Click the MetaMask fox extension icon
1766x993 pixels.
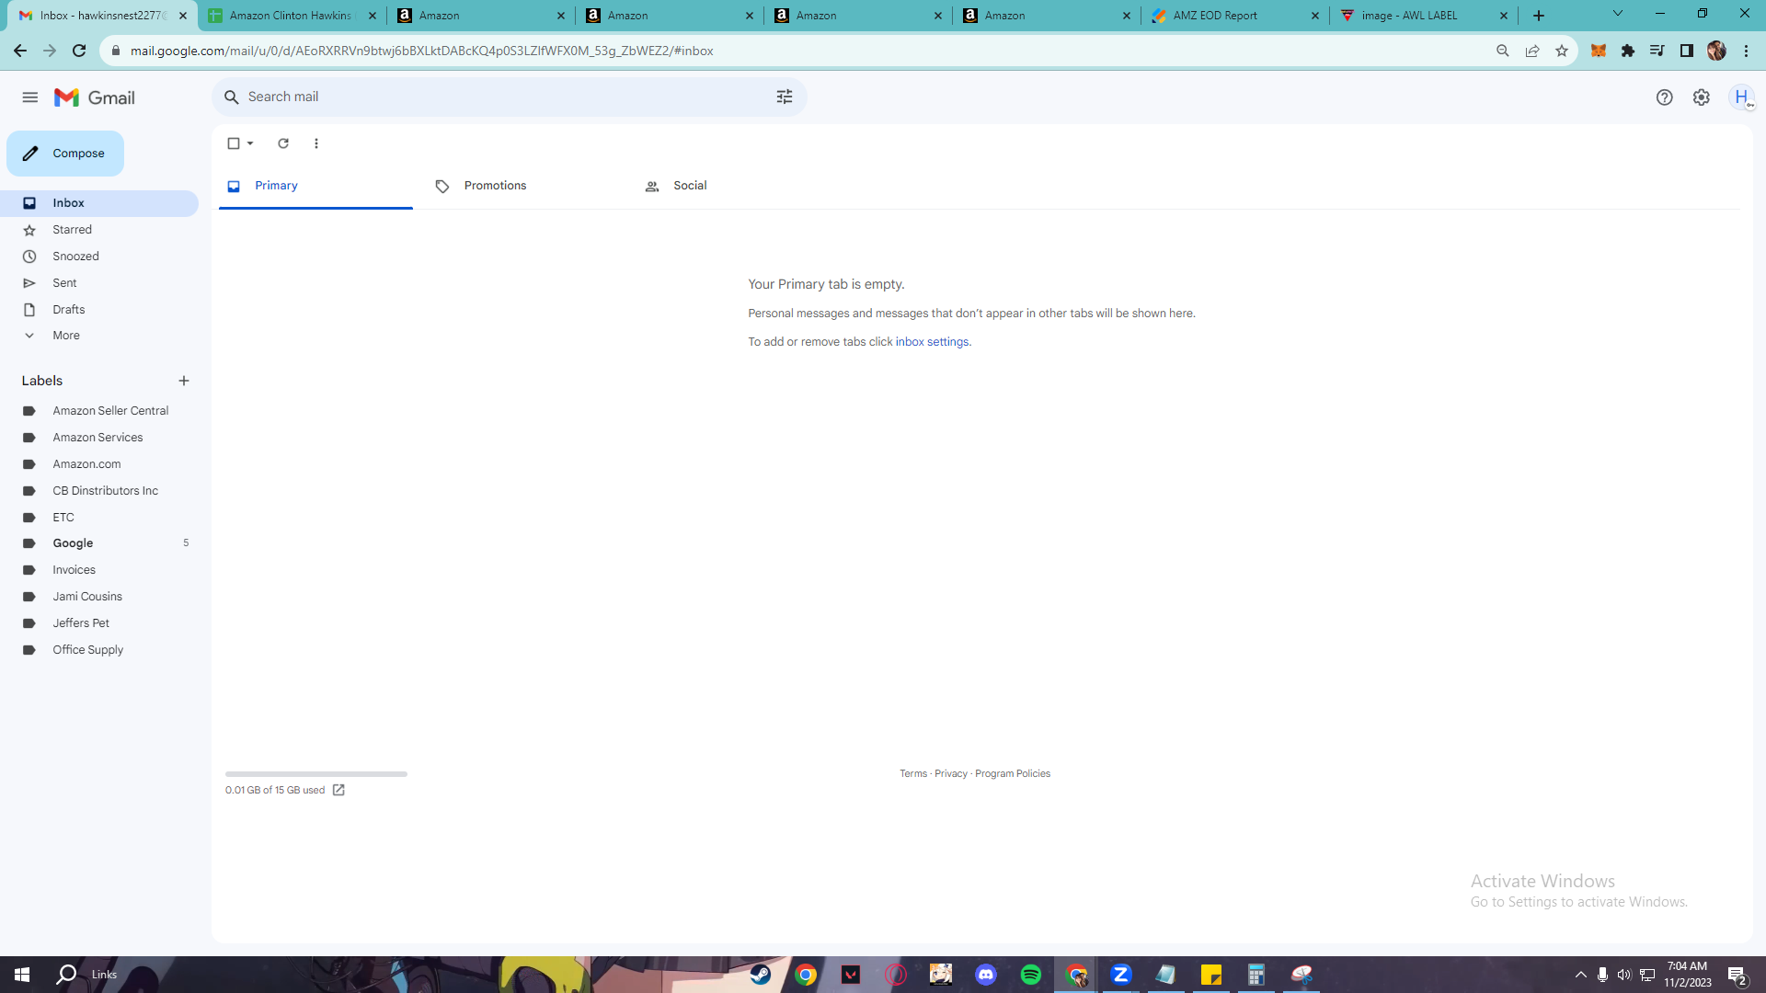pyautogui.click(x=1599, y=51)
